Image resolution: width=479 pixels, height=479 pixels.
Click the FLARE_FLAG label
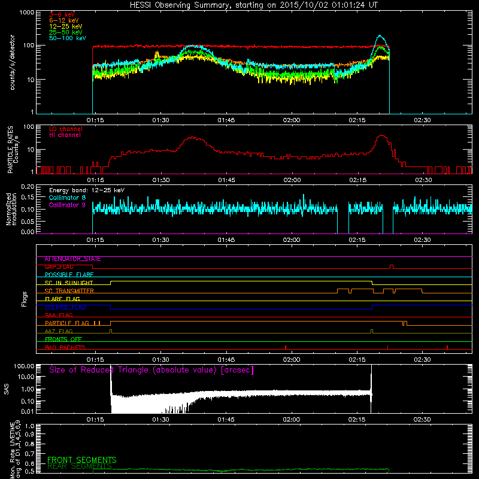pos(62,299)
